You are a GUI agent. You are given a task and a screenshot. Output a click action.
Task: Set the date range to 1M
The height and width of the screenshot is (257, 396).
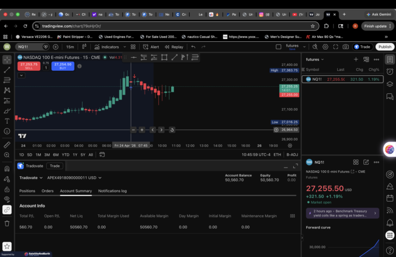tap(38, 155)
